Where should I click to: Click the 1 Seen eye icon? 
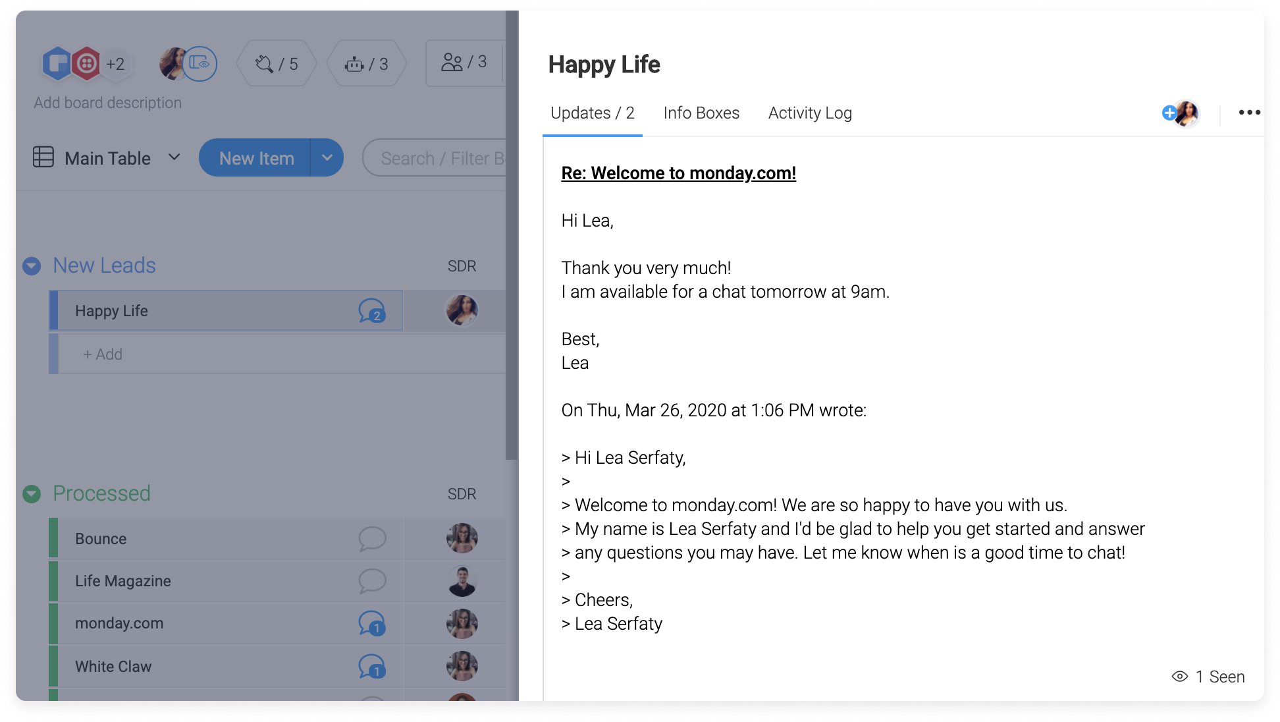[1179, 677]
